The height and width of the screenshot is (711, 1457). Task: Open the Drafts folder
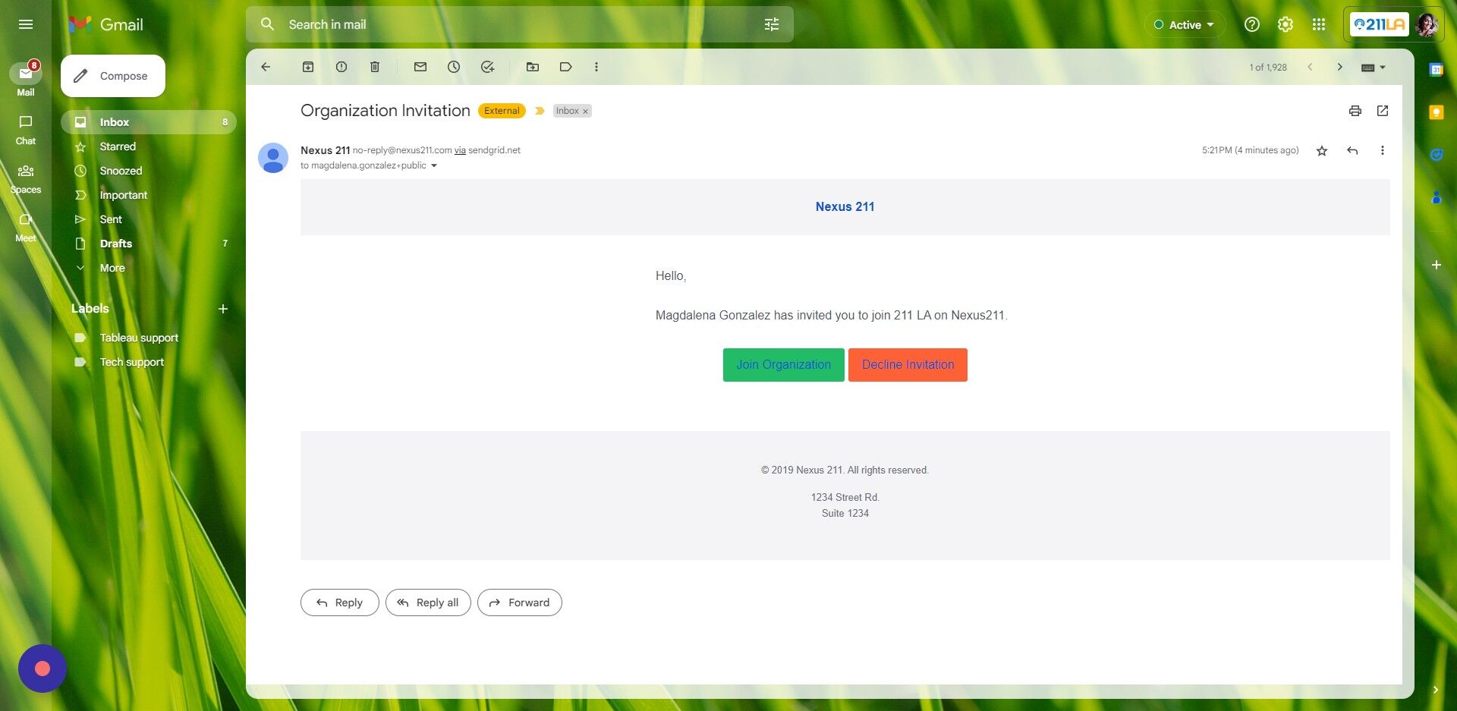(x=149, y=244)
